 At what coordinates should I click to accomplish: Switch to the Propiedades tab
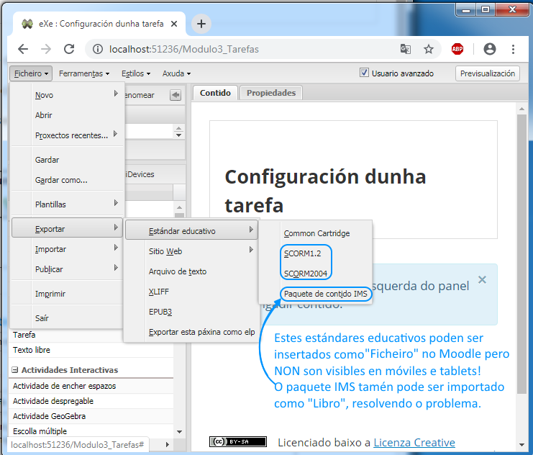point(271,93)
